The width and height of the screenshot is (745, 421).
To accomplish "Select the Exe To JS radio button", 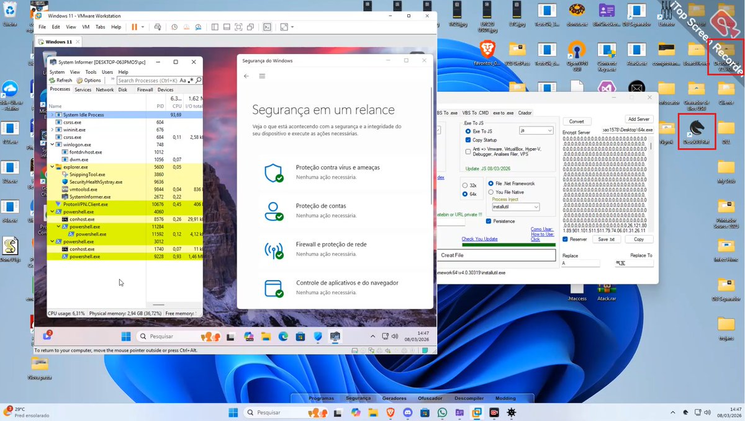I will 468,131.
